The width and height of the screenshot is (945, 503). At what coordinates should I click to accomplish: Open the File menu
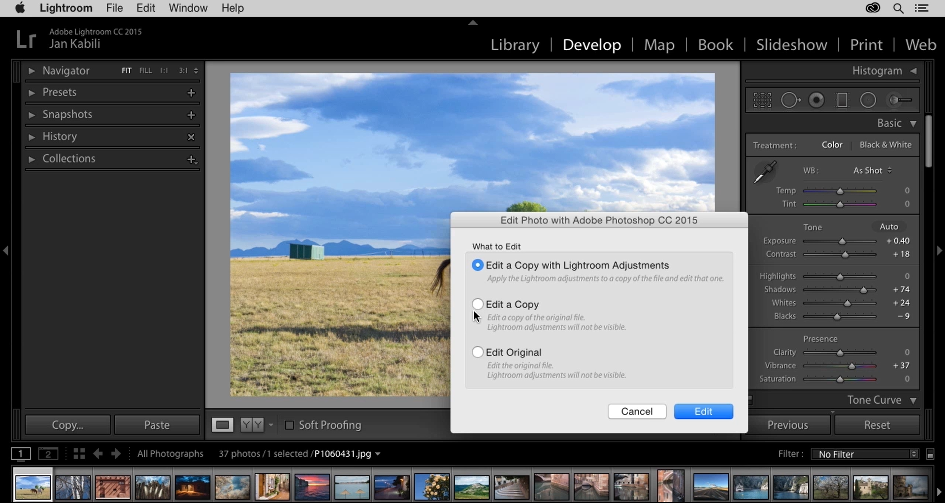tap(114, 8)
